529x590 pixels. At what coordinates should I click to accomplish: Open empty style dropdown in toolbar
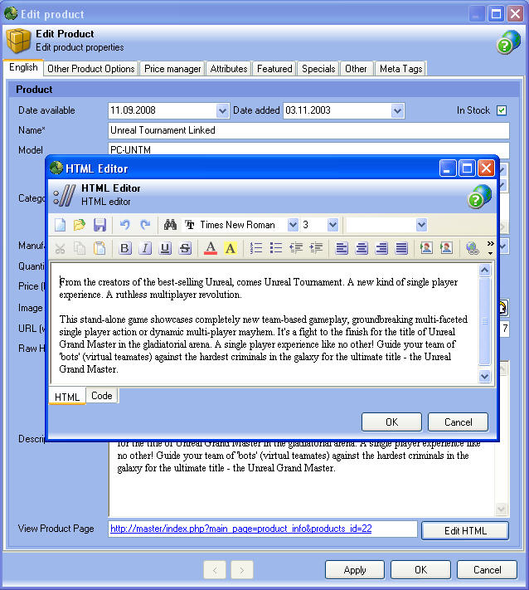click(x=421, y=225)
